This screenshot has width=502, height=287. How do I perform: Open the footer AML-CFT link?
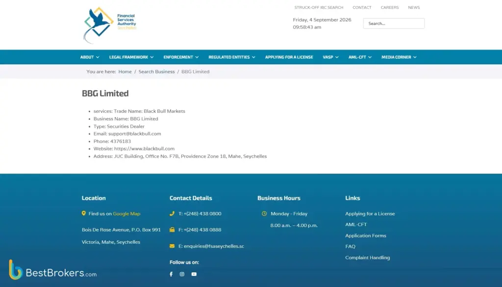coord(356,225)
